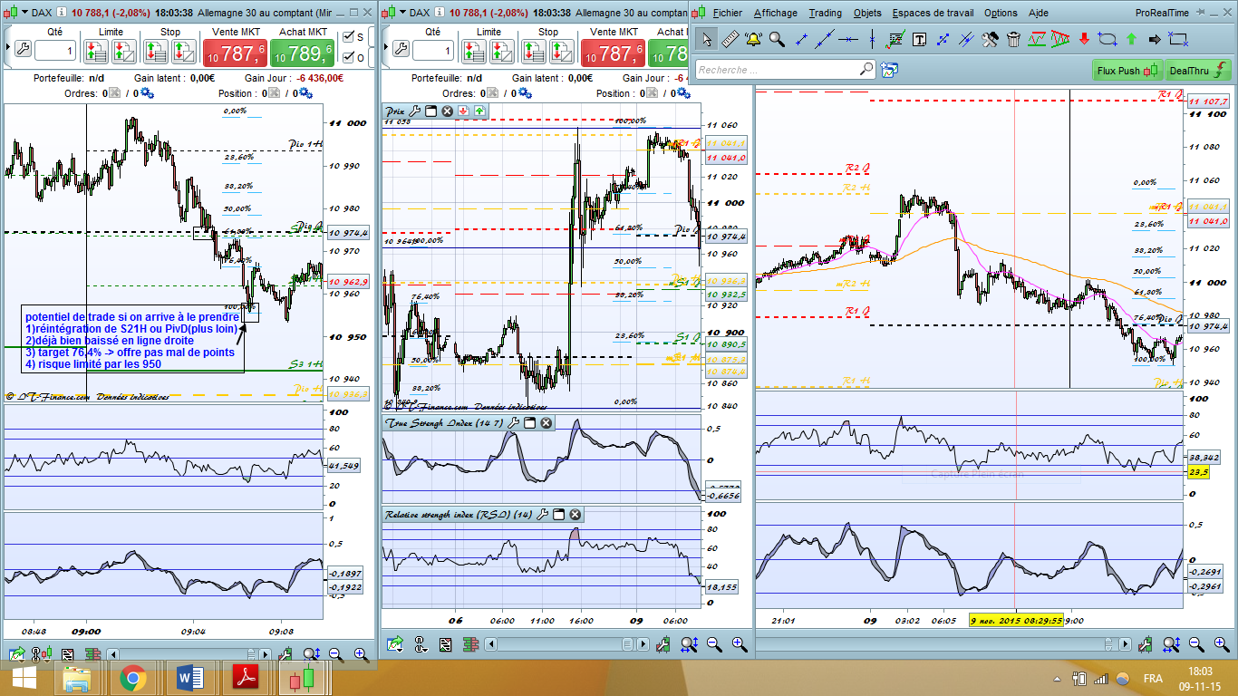Screen dimensions: 1238x696
Task: Select the alarm bell tool
Action: [753, 39]
